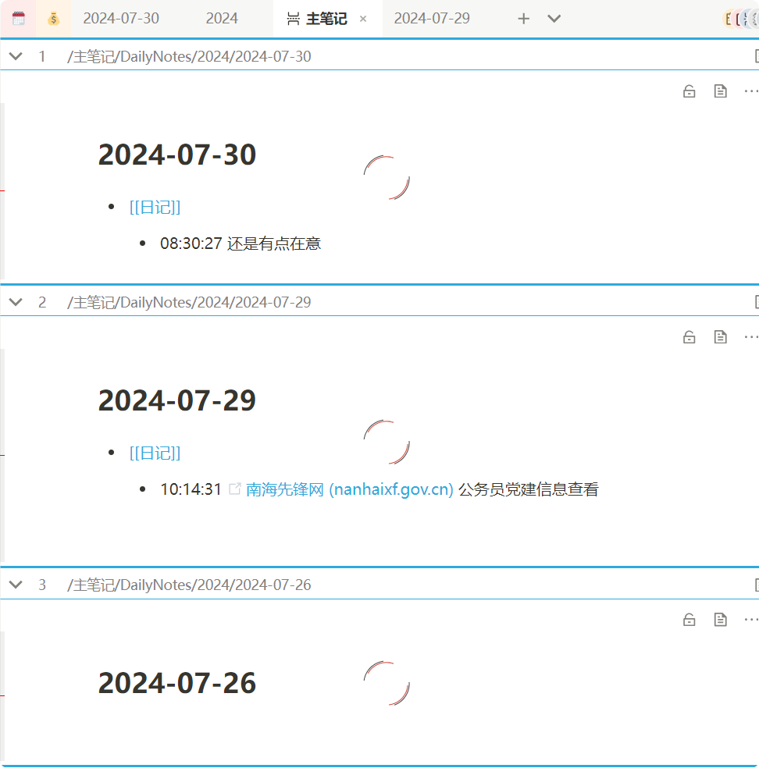Click document icon in 2024-07-26 toolbar
This screenshot has height=768, width=759.
(x=720, y=620)
